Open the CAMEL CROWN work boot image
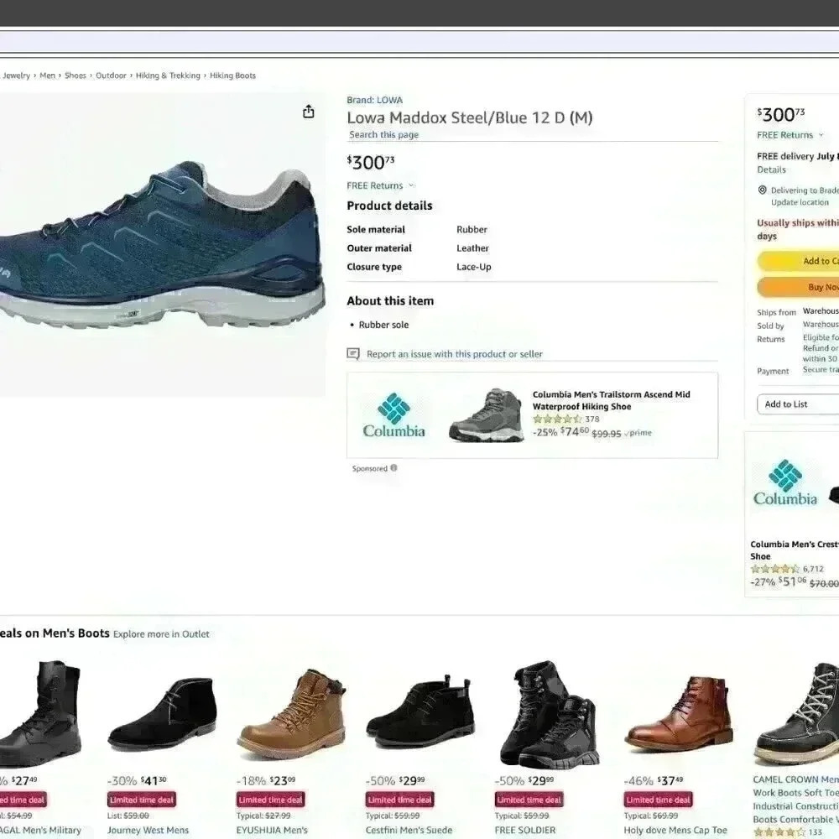839x839 pixels. tap(797, 714)
